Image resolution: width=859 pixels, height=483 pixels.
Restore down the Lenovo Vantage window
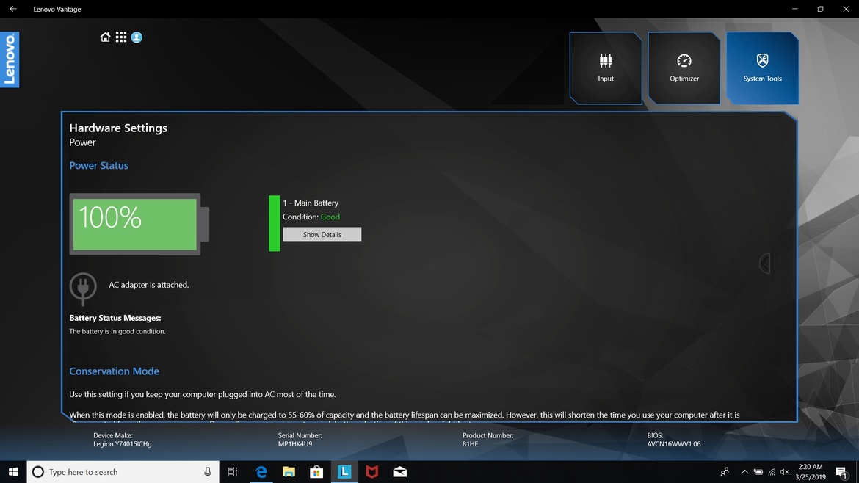(820, 9)
